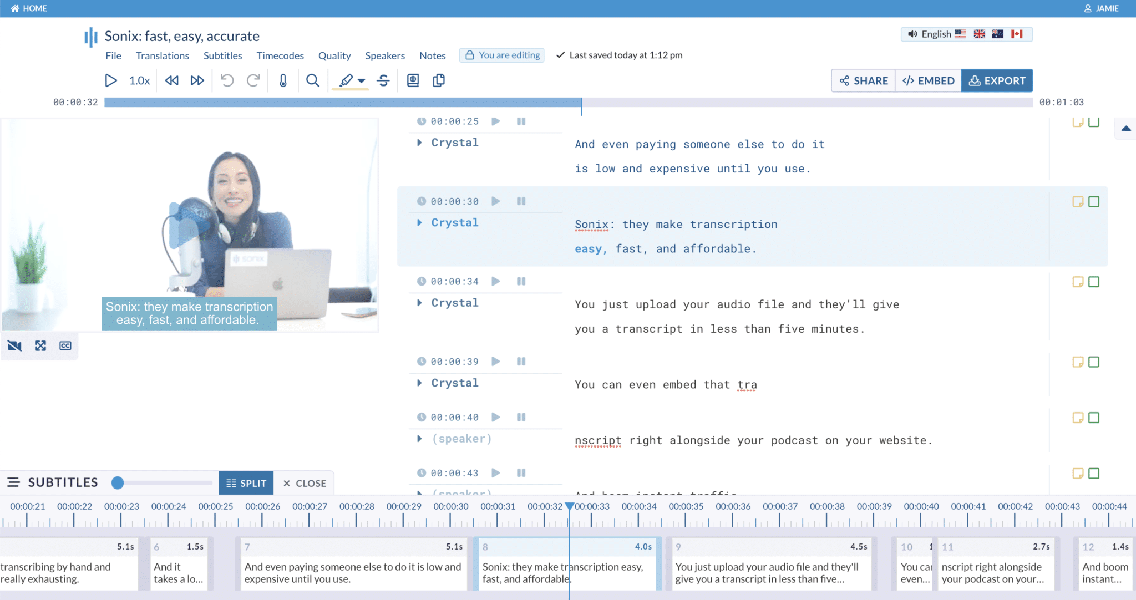
Task: Click the EXPORT button
Action: pyautogui.click(x=997, y=81)
